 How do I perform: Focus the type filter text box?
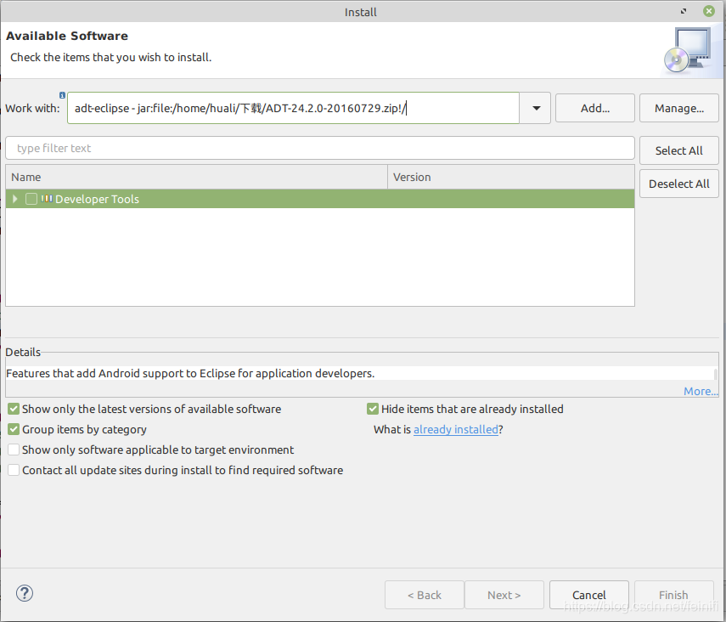[320, 149]
